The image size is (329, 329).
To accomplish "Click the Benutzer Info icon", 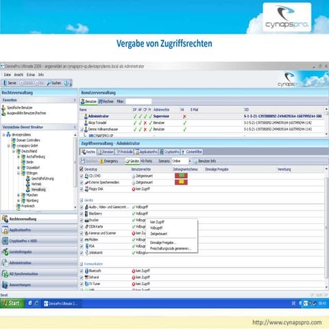I will (195, 161).
